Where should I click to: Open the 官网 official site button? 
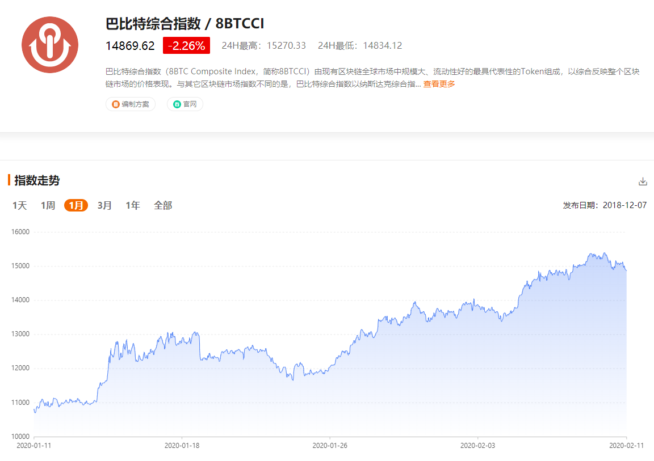(185, 104)
